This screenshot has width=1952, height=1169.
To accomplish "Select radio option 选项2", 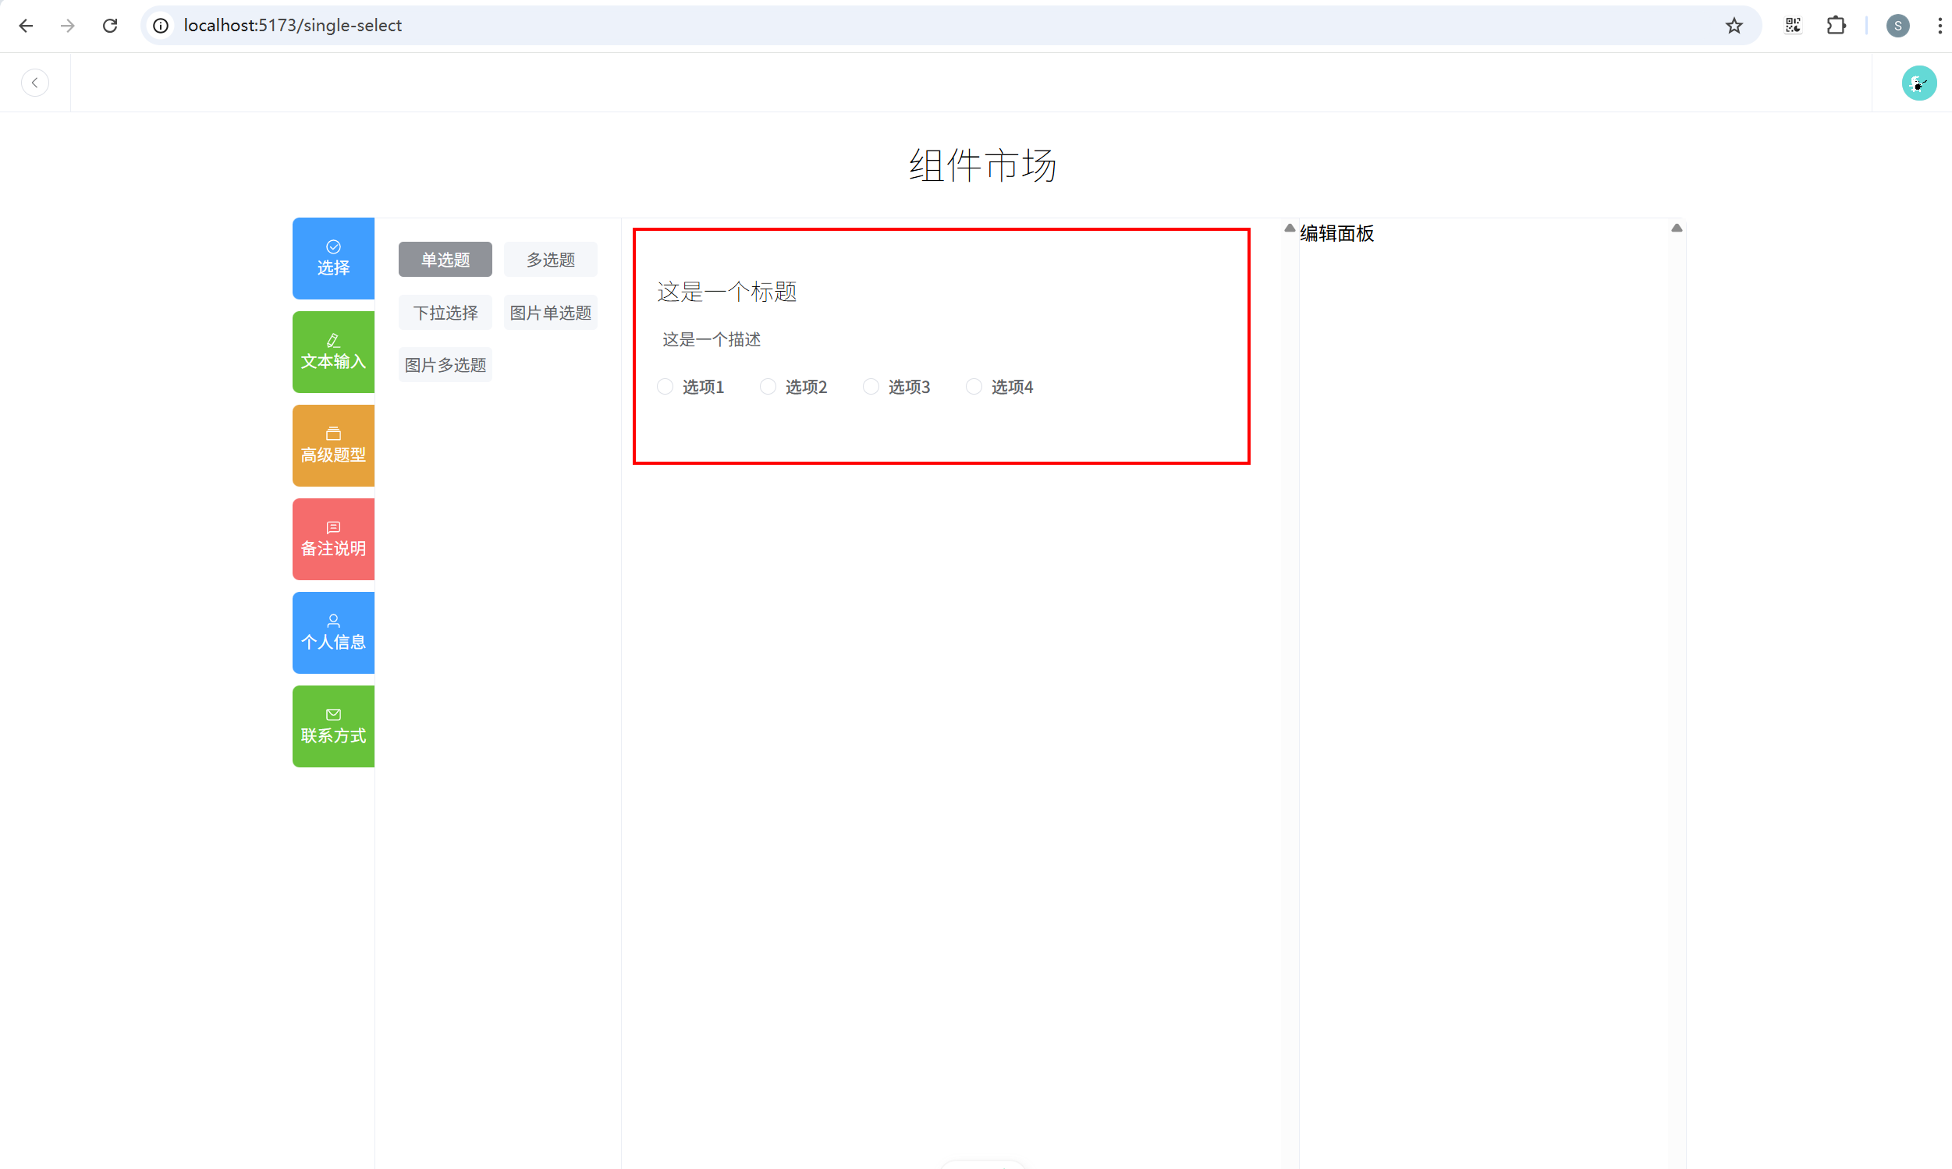I will click(x=768, y=387).
